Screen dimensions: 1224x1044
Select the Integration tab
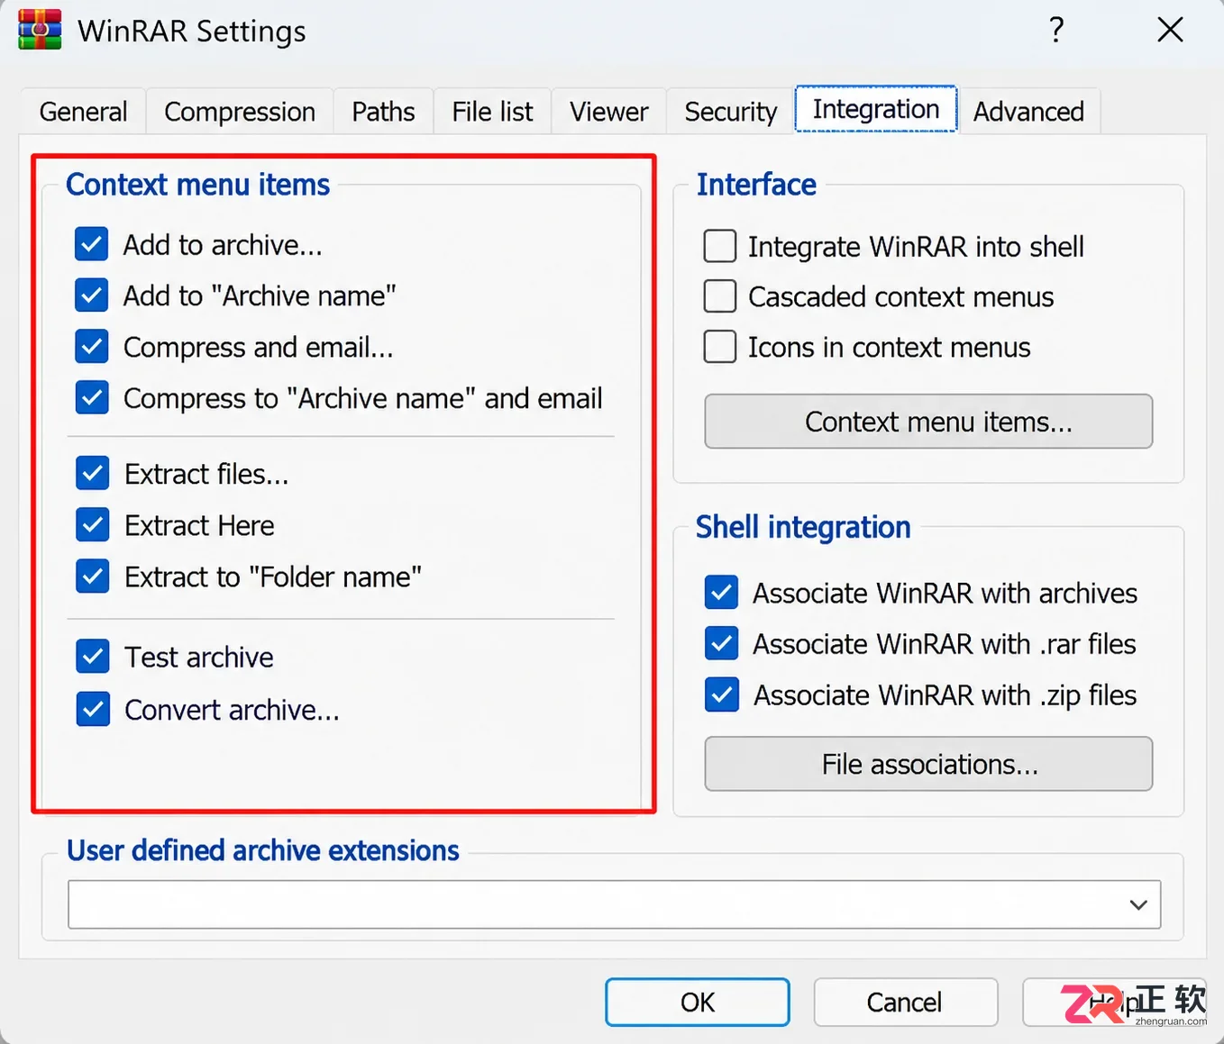click(876, 109)
